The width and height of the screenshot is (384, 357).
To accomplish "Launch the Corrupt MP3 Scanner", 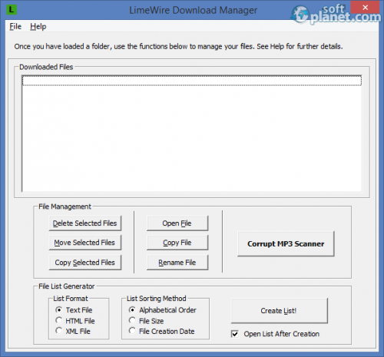I will (x=286, y=243).
